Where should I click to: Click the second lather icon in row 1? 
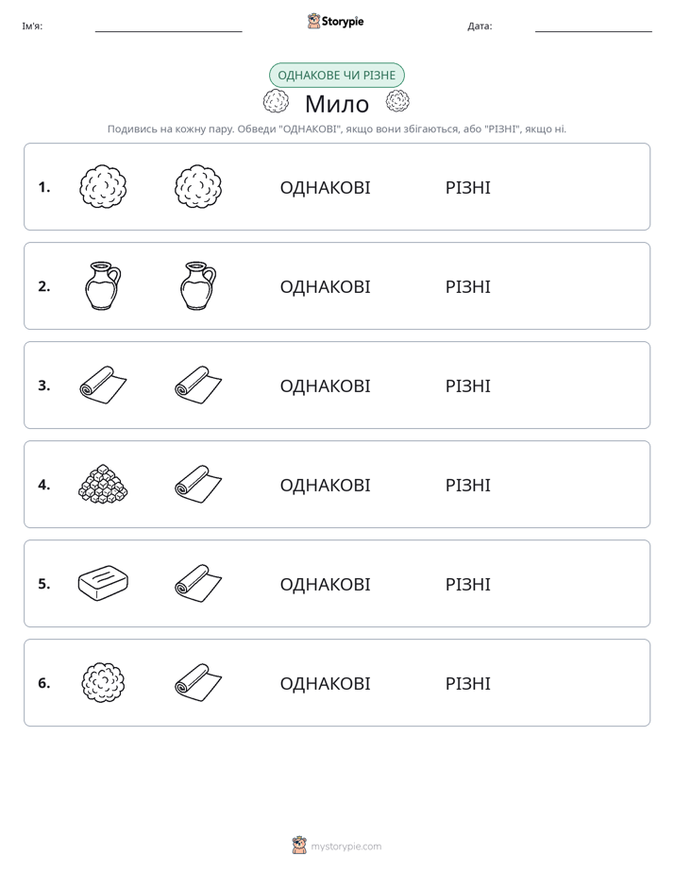click(198, 186)
